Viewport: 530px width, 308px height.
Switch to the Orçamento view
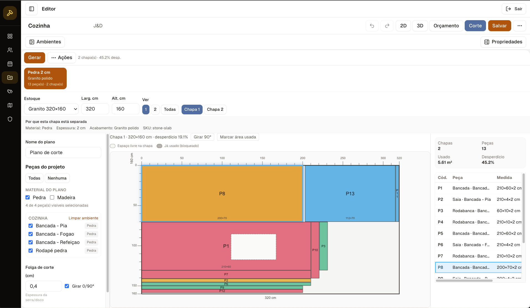446,26
